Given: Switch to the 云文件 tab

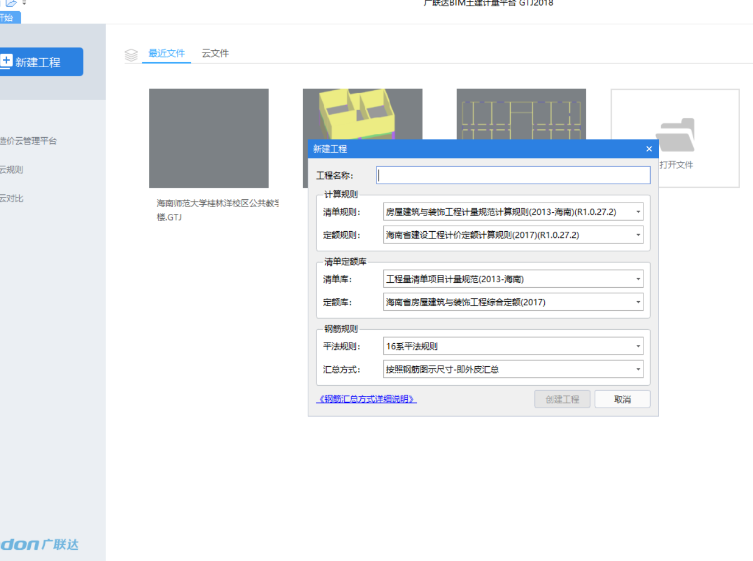Looking at the screenshot, I should (215, 53).
